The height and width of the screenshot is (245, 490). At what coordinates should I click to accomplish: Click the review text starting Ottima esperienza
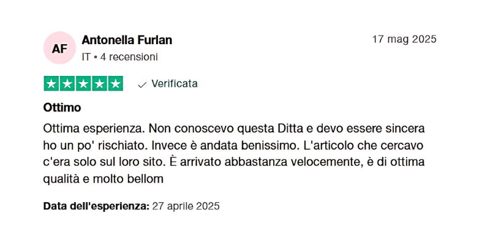pyautogui.click(x=234, y=154)
